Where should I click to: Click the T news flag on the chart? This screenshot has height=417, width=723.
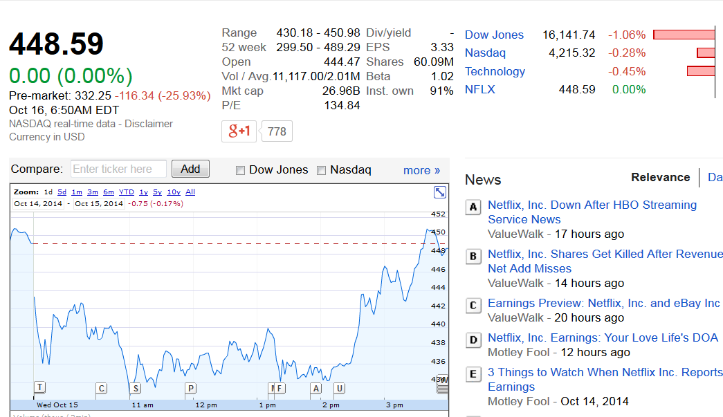[x=39, y=387]
